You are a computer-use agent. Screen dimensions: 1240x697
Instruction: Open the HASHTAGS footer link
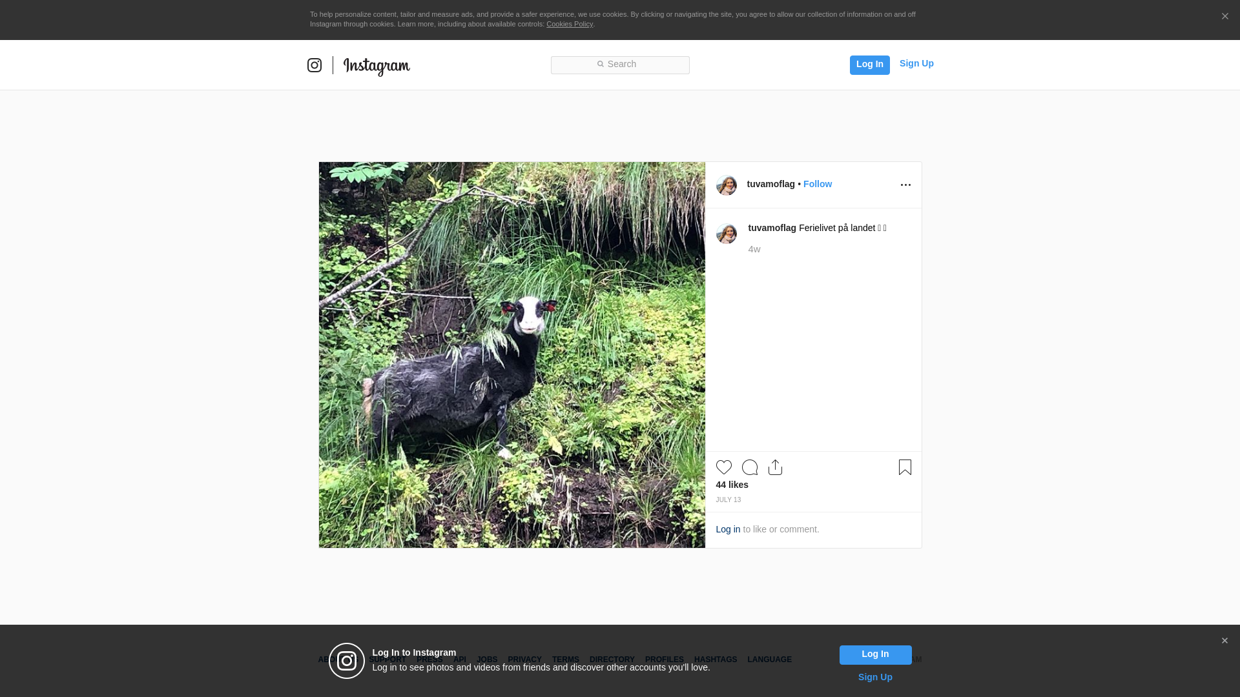715,660
